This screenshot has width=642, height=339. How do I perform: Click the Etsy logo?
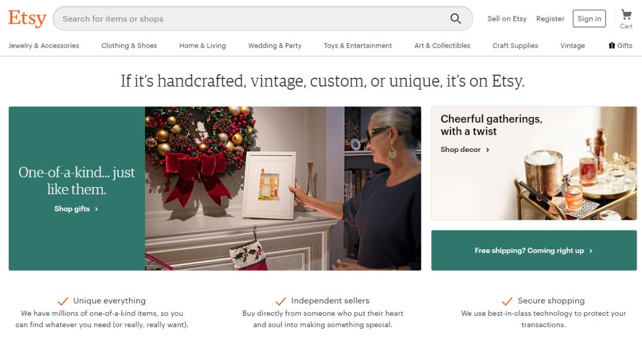27,18
